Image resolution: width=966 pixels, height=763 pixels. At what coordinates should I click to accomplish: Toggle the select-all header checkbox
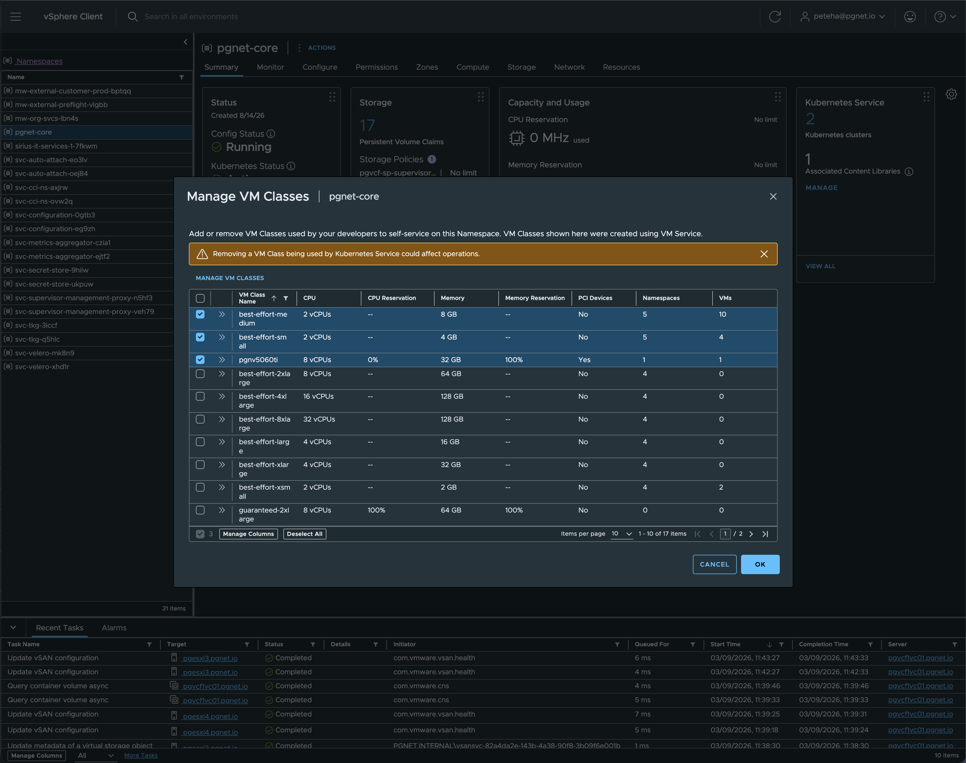point(200,298)
